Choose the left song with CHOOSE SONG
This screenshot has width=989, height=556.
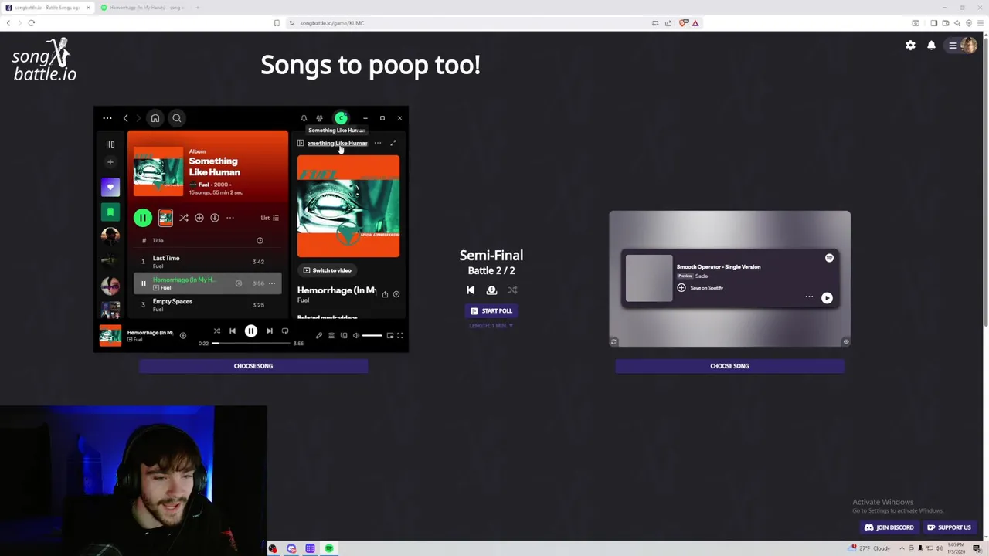pos(253,366)
